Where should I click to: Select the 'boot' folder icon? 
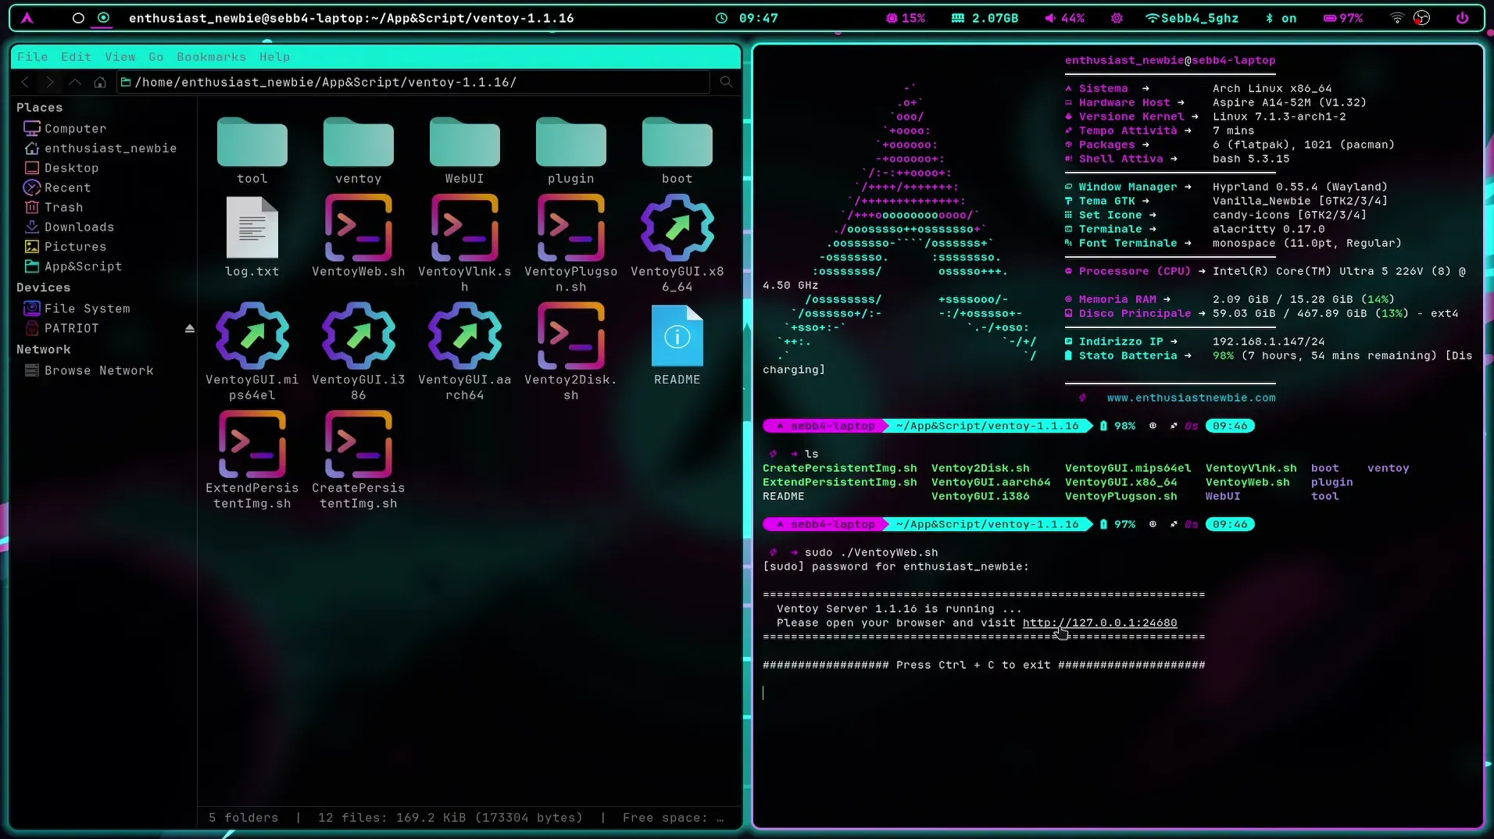[x=677, y=142]
